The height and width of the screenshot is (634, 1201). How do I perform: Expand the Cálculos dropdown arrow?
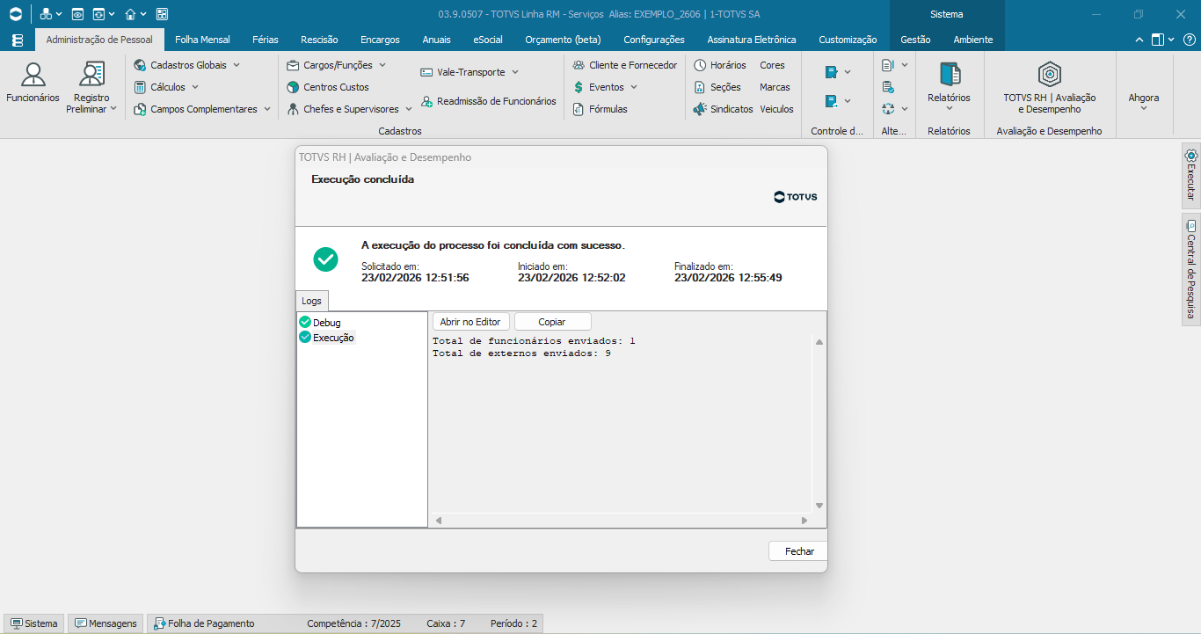click(195, 87)
